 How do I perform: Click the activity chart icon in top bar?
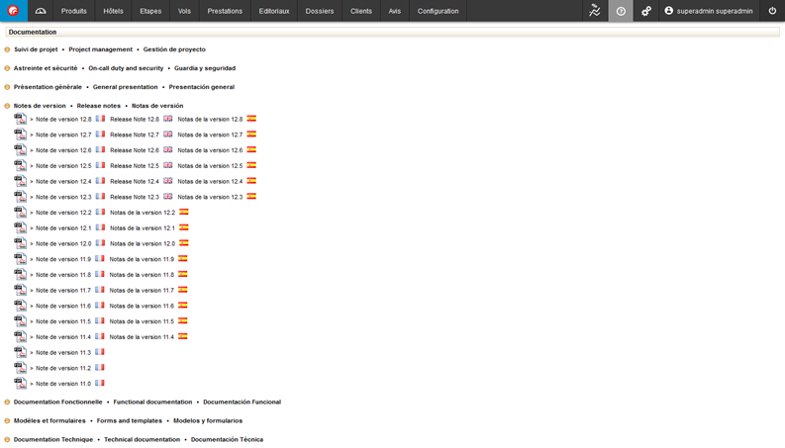click(594, 11)
